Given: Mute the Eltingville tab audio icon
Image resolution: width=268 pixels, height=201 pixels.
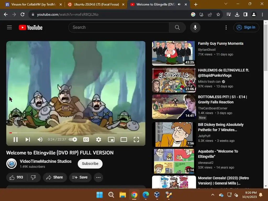Looking at the screenshot, I should coord(179,4).
